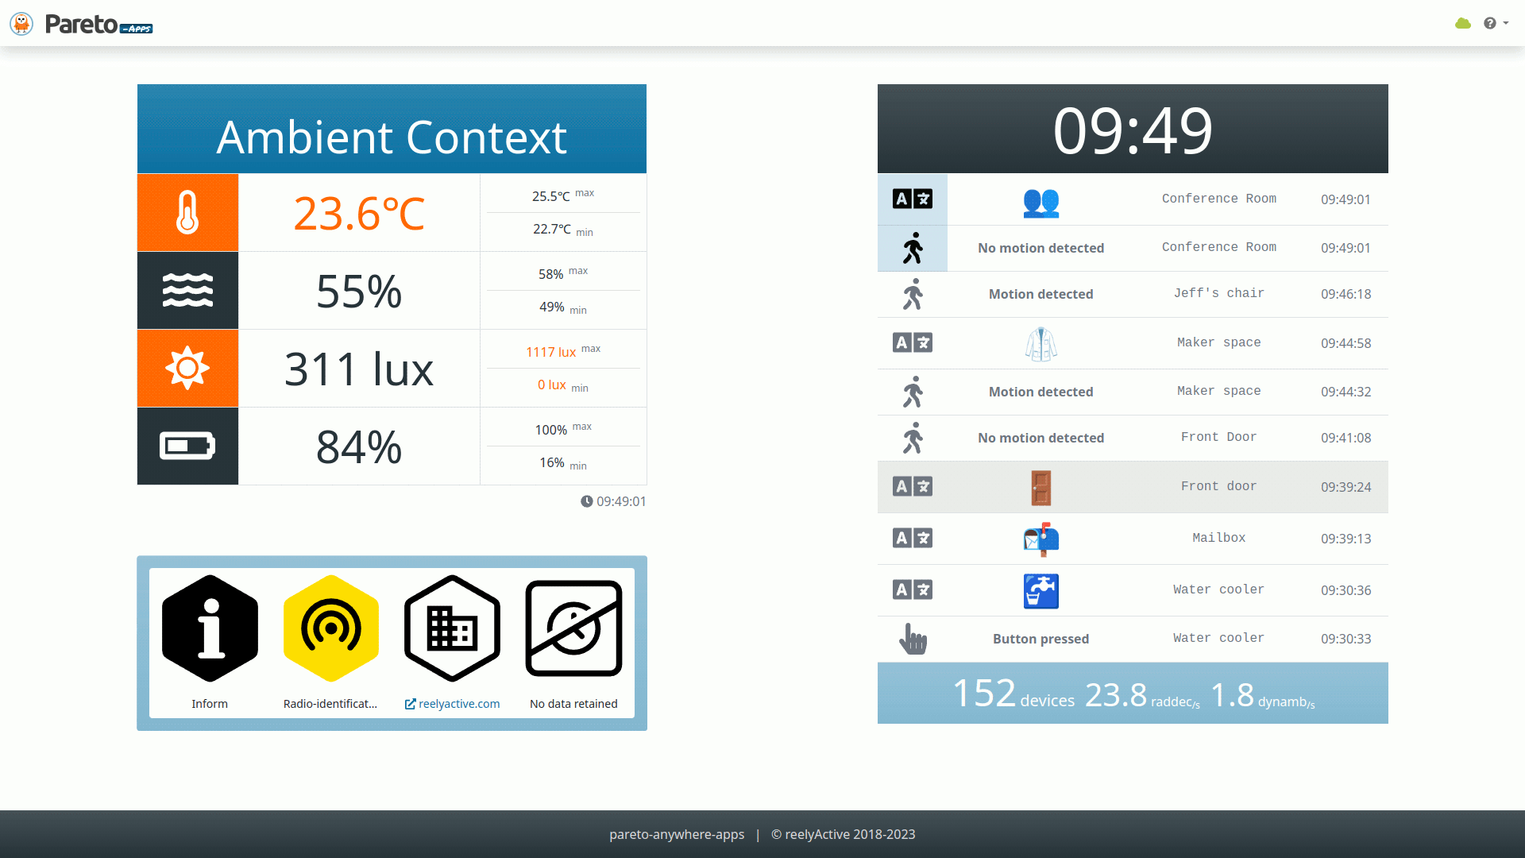Screen dimensions: 1525x858
Task: Click the Mailbox sensor icon
Action: pos(1041,539)
